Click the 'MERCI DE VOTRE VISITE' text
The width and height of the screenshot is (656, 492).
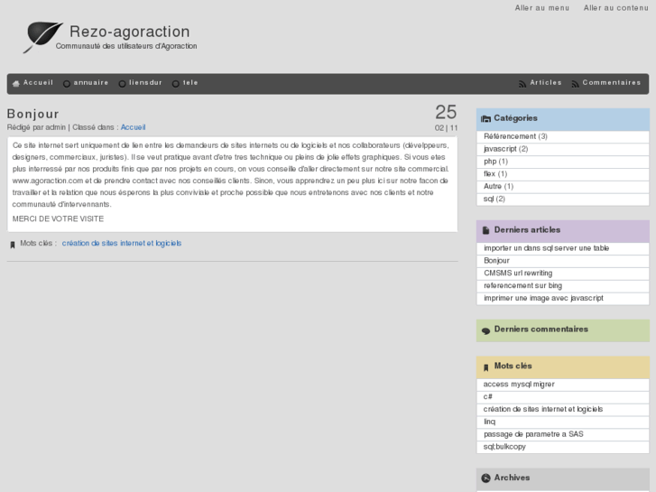click(58, 219)
